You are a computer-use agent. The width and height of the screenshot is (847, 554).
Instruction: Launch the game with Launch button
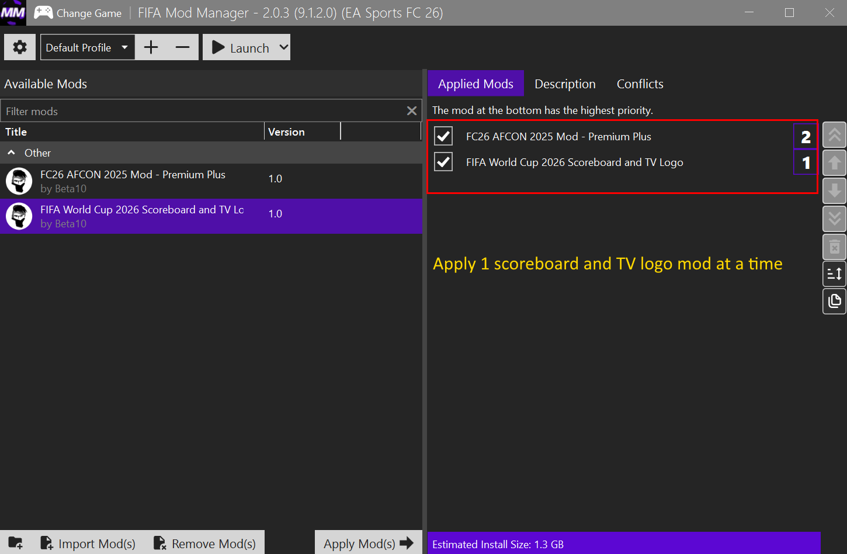click(240, 47)
